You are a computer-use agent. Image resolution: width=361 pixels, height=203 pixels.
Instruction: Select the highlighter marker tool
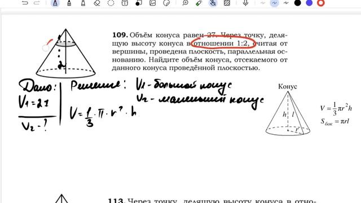tap(83, 3)
